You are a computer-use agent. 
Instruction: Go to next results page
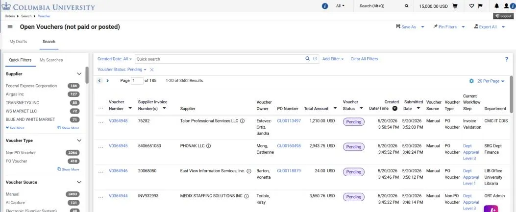click(107, 80)
